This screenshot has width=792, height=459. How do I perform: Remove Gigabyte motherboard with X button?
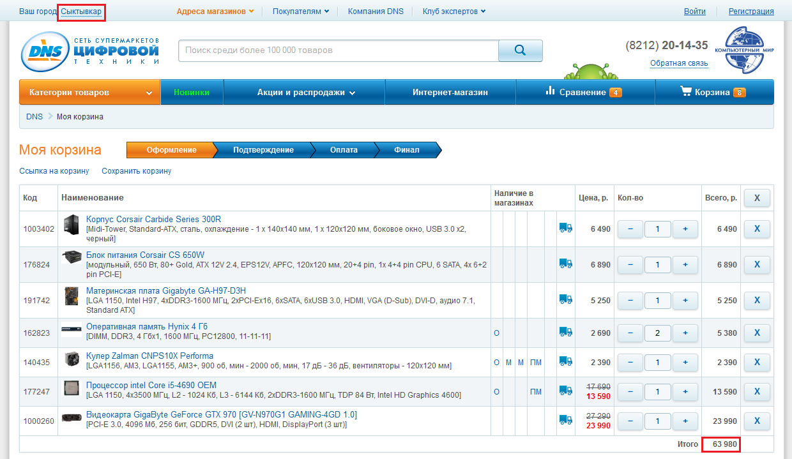(x=757, y=300)
